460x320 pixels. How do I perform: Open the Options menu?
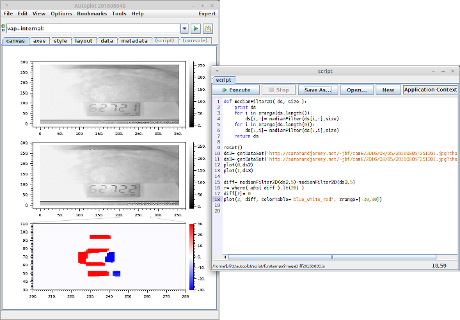click(x=61, y=13)
